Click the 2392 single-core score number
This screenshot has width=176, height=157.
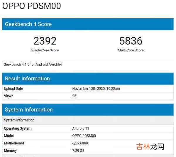tap(45, 41)
